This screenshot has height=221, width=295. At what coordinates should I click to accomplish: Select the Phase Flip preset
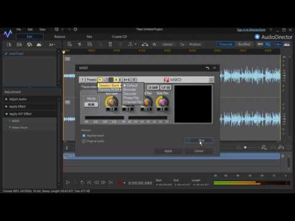(x=131, y=98)
